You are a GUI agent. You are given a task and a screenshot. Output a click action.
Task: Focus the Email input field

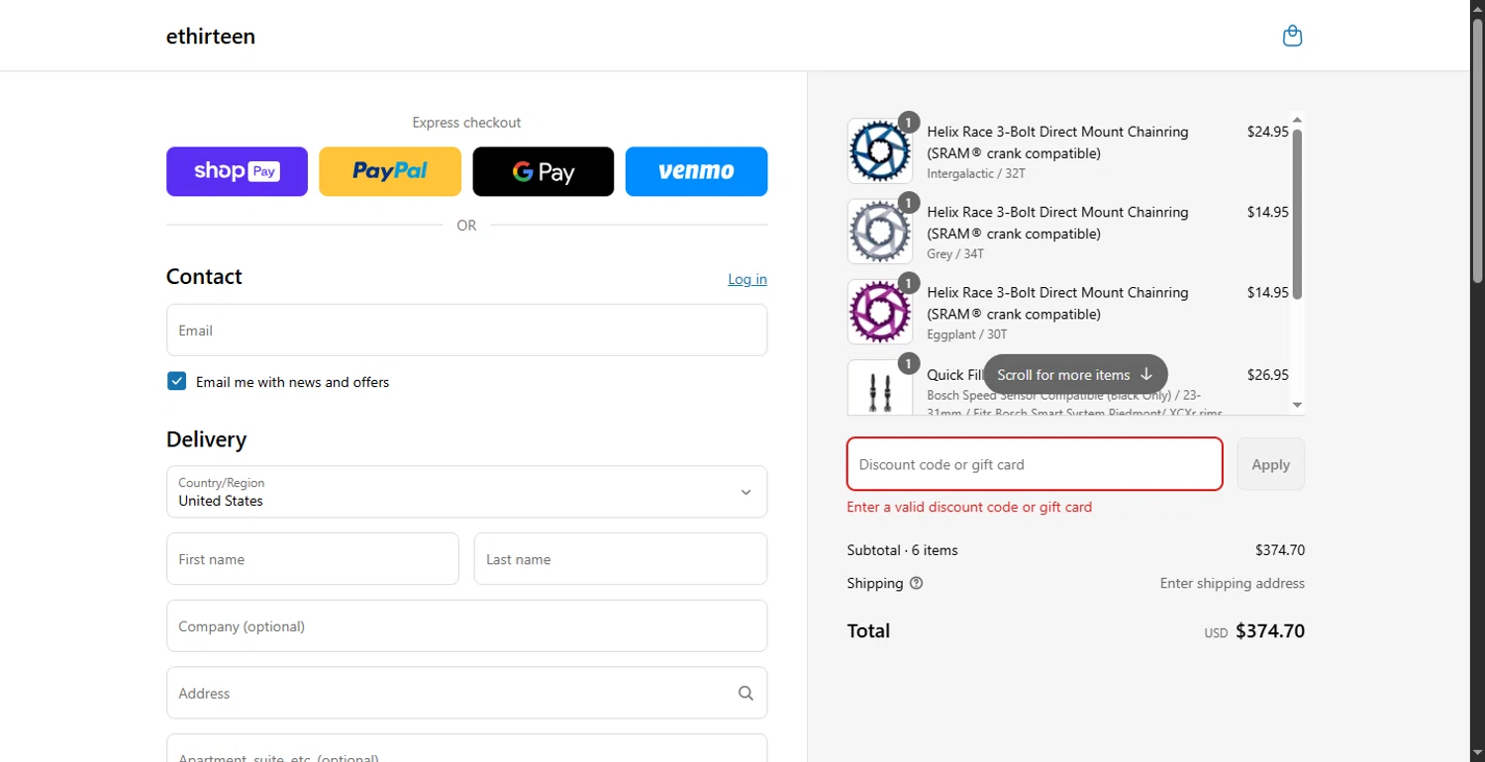(466, 330)
